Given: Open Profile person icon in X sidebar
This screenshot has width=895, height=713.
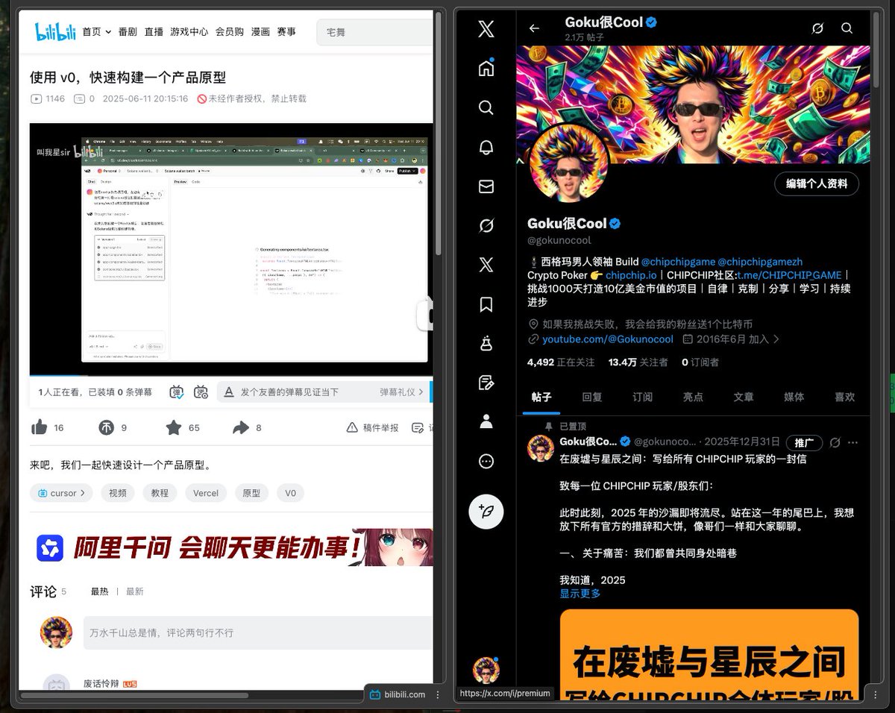Looking at the screenshot, I should click(x=486, y=421).
